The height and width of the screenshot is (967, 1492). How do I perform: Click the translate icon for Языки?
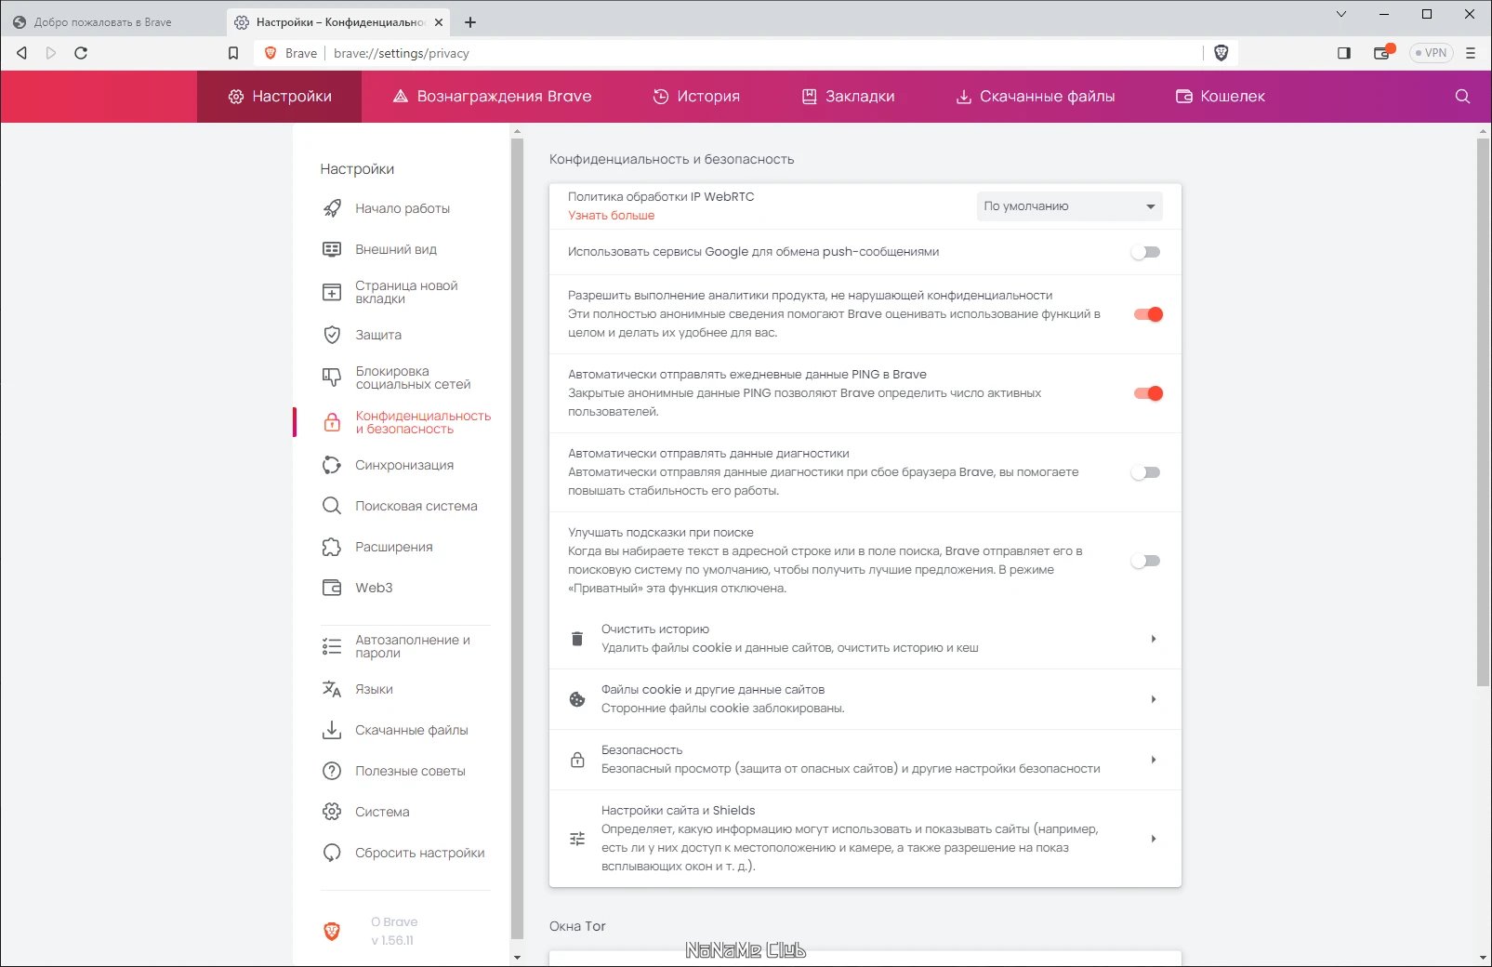(332, 689)
